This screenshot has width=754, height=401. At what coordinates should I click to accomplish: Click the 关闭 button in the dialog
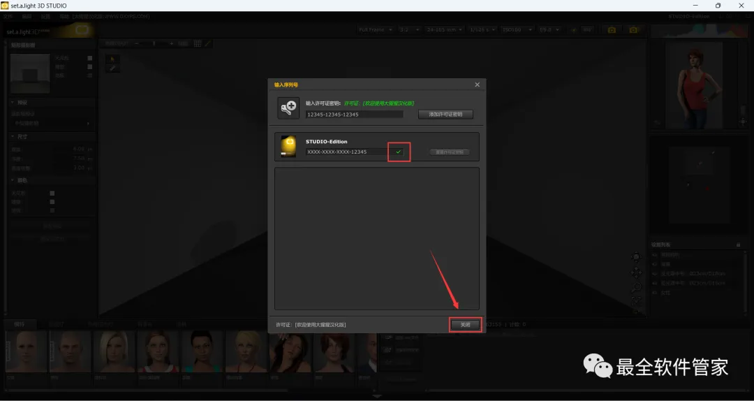point(465,325)
